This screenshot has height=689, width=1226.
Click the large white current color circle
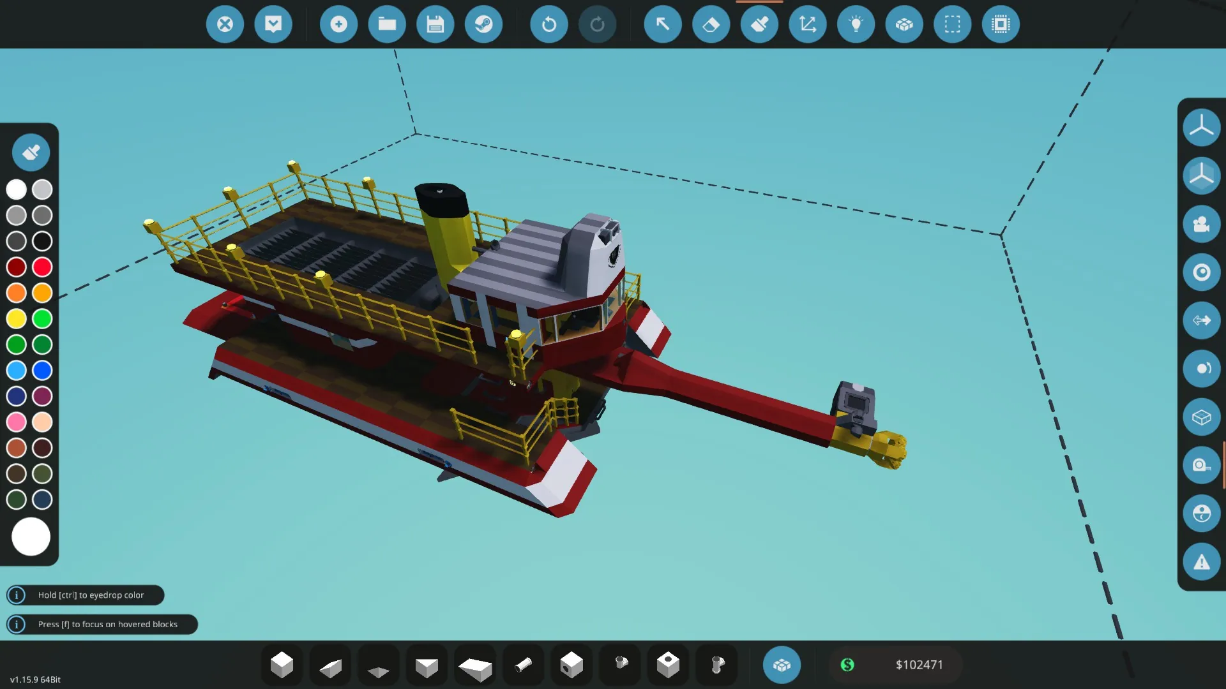click(31, 537)
